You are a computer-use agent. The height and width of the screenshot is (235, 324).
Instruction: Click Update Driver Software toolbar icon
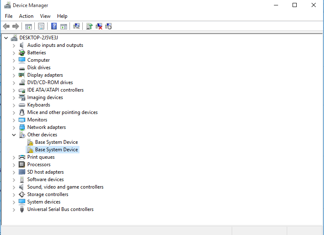[89, 26]
